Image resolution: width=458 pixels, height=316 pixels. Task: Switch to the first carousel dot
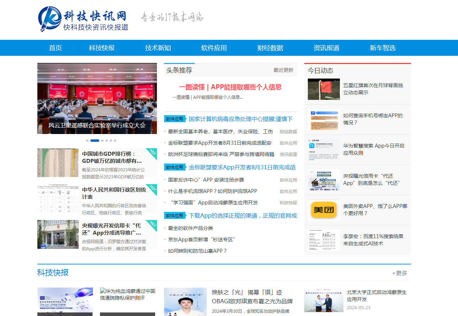click(x=87, y=140)
